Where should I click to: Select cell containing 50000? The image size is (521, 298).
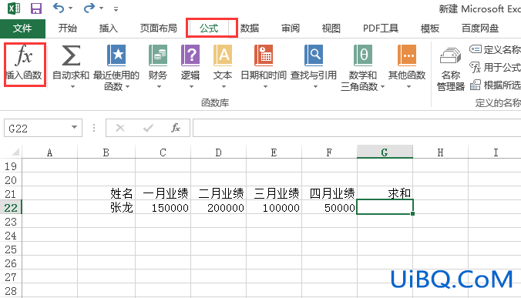click(x=330, y=207)
